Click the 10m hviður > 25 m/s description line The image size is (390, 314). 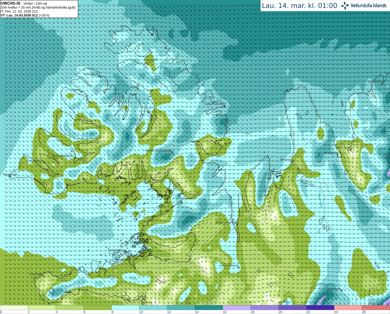coord(38,7)
